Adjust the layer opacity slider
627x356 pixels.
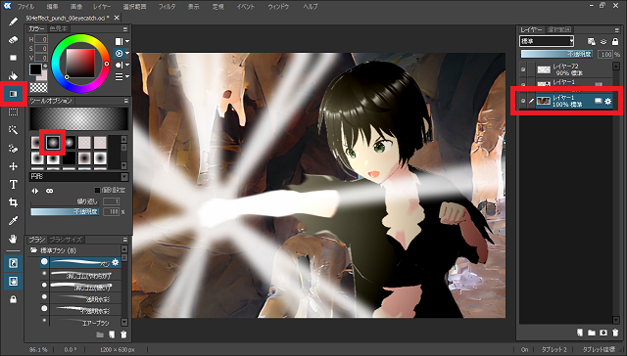557,54
